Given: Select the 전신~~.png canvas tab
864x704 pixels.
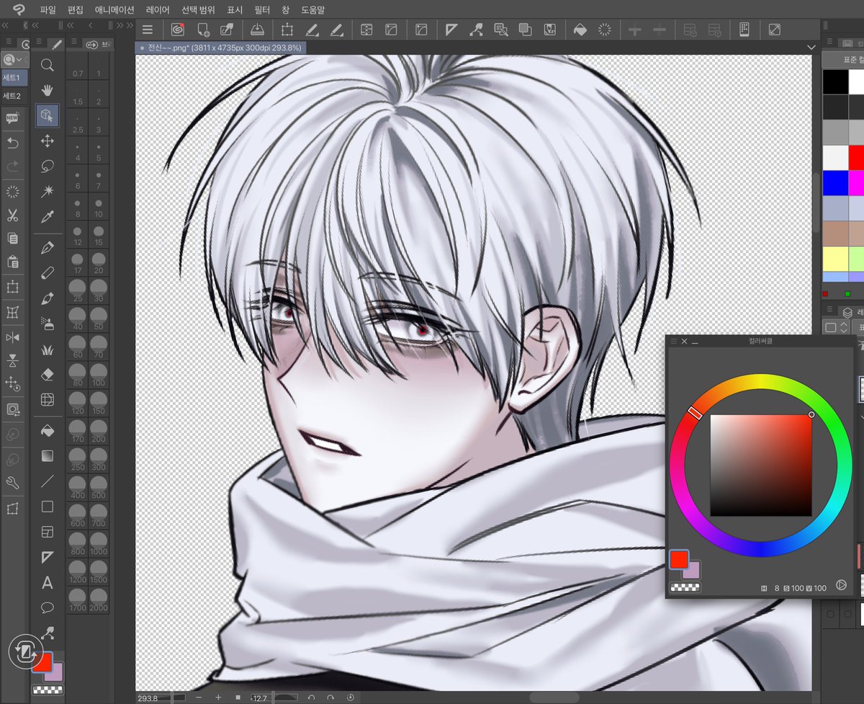Looking at the screenshot, I should pyautogui.click(x=222, y=48).
